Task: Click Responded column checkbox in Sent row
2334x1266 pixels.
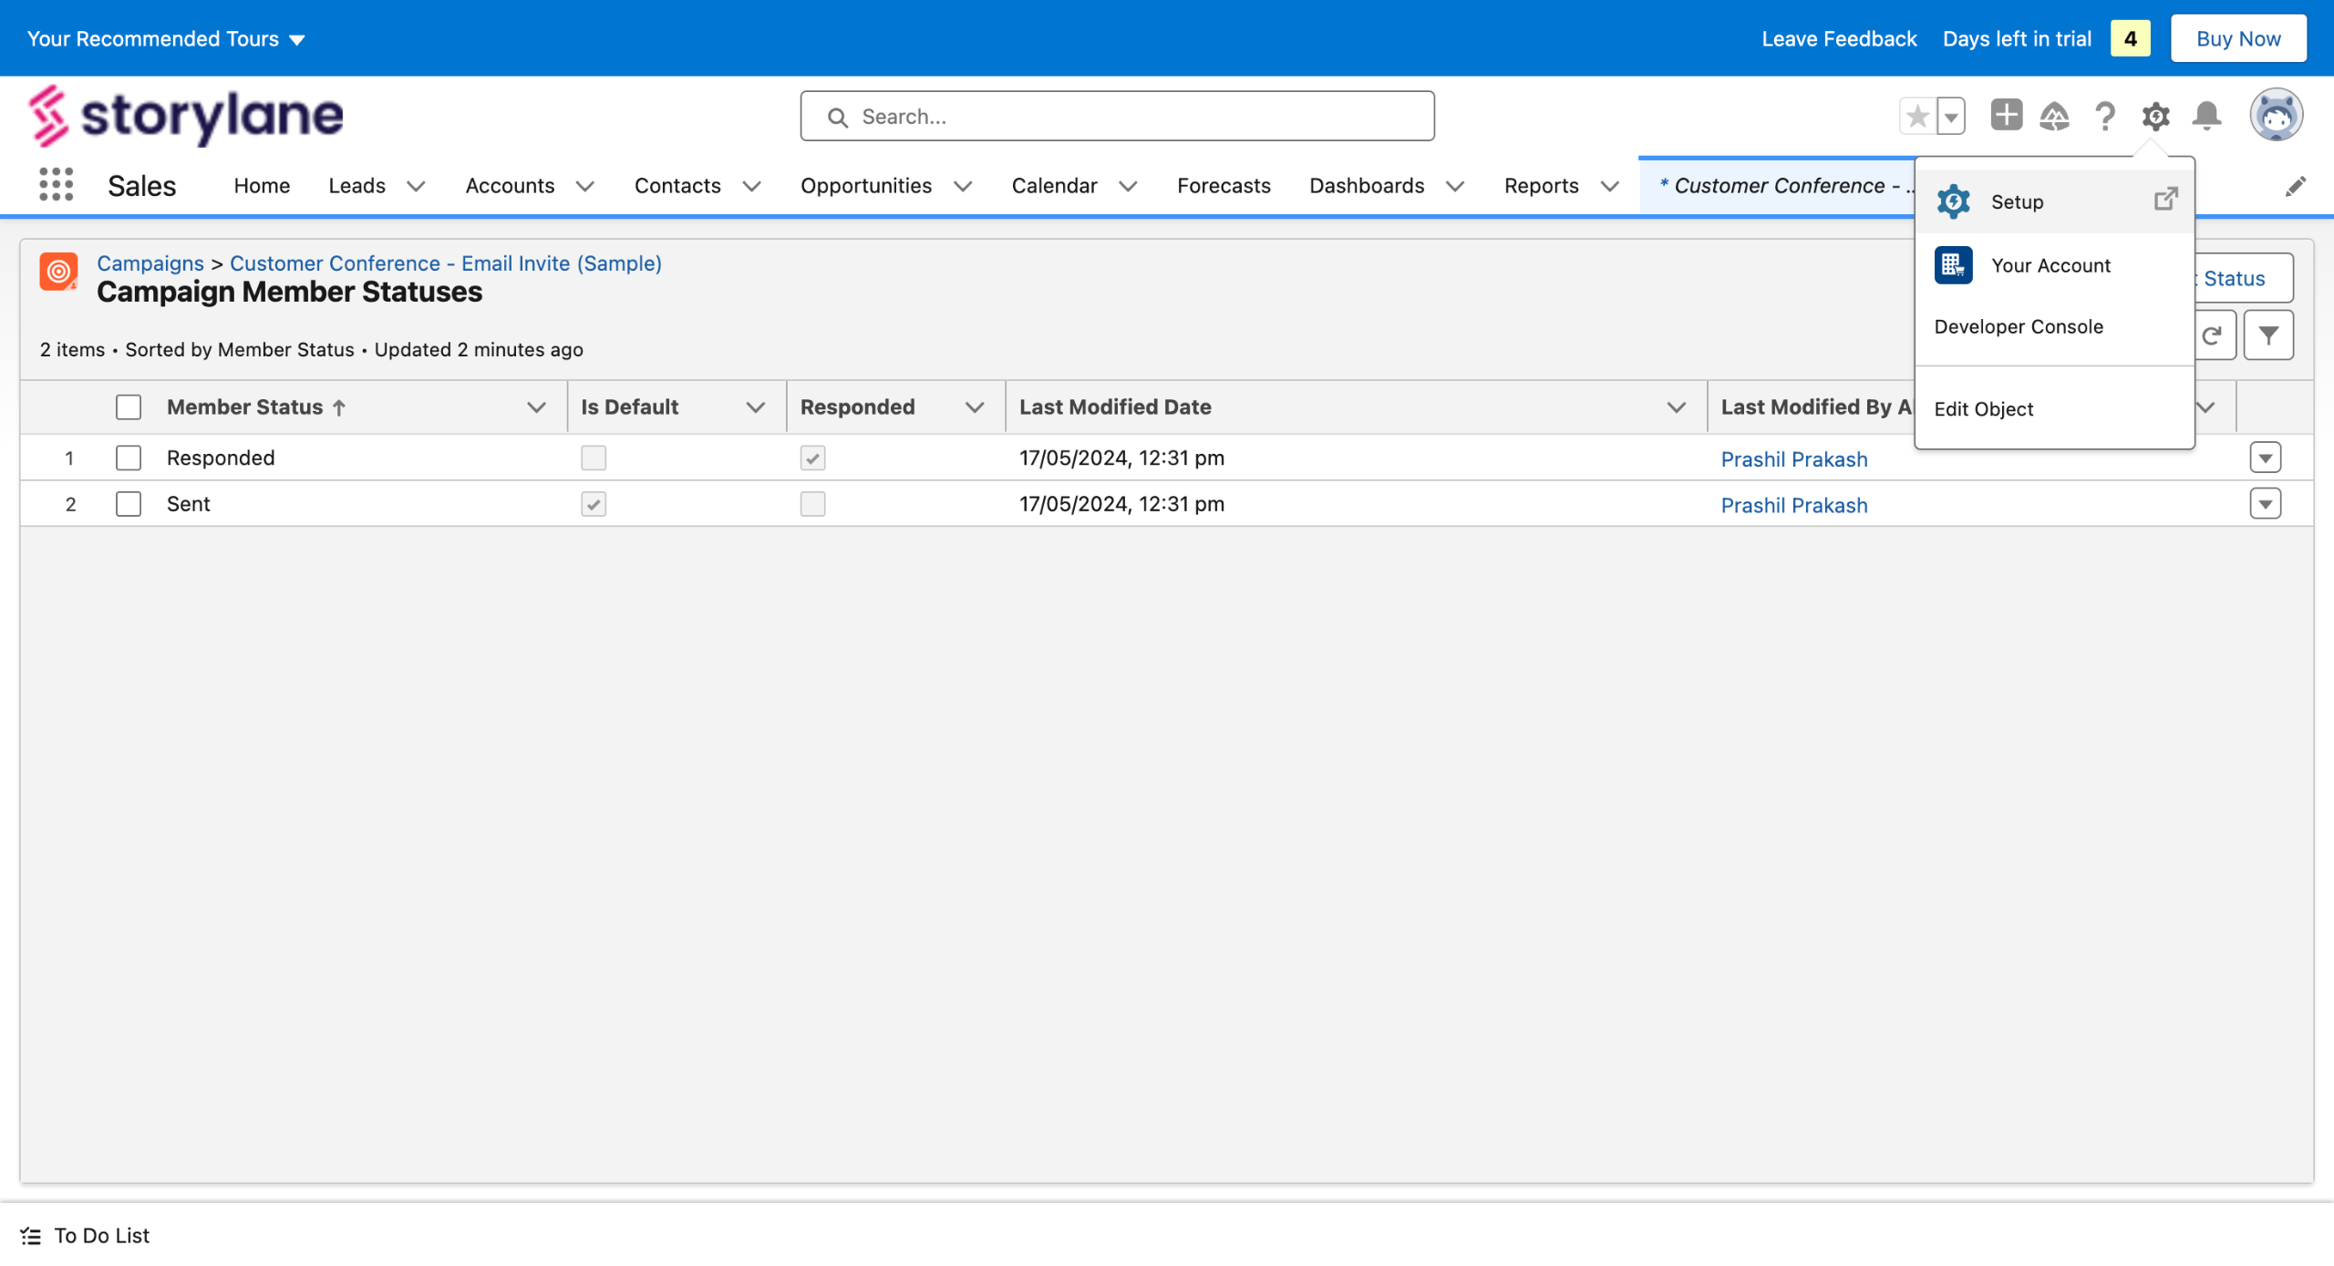Action: (812, 504)
